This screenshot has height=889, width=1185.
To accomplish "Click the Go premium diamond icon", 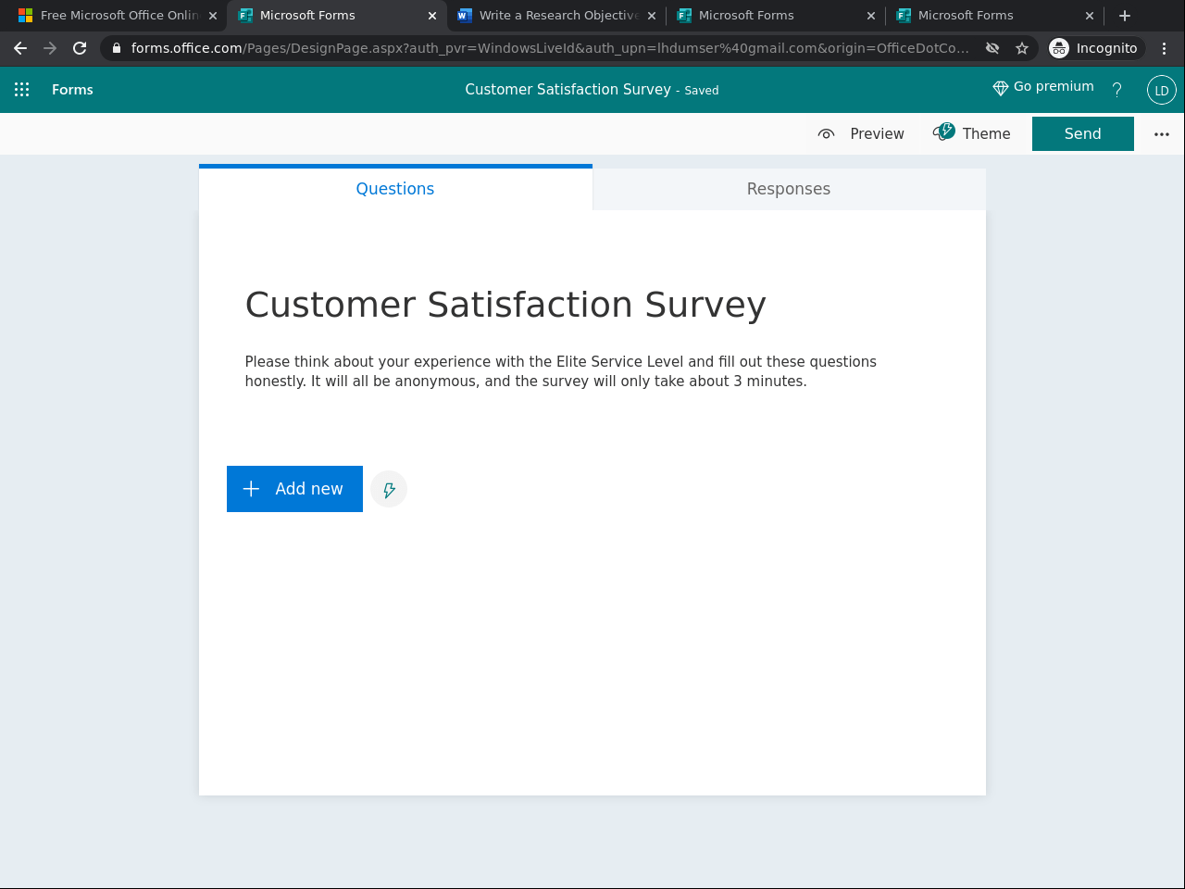I will coord(999,87).
